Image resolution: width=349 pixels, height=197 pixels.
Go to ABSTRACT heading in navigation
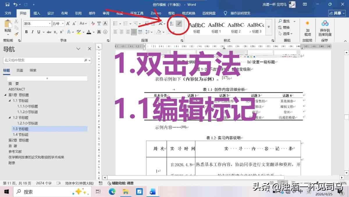click(x=17, y=89)
